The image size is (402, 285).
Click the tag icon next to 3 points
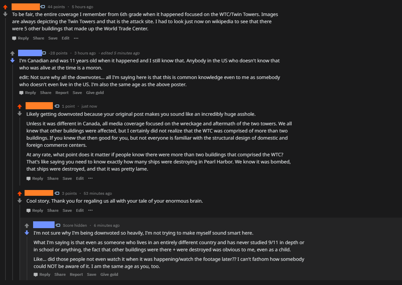coord(57,193)
